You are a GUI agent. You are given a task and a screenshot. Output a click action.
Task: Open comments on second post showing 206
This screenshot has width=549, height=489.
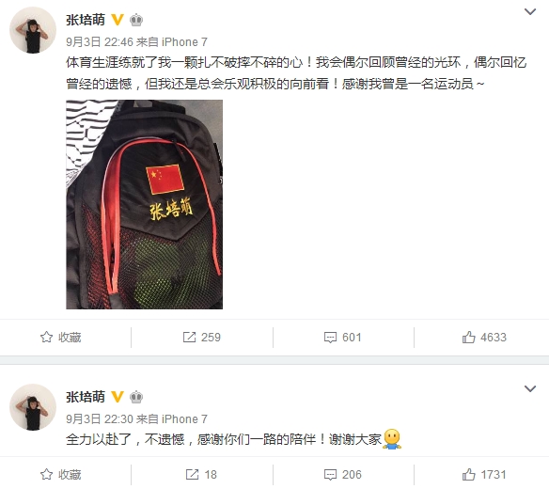(342, 475)
